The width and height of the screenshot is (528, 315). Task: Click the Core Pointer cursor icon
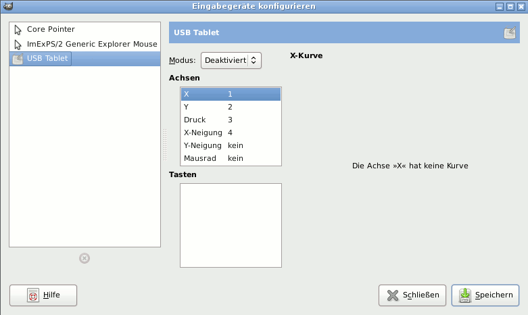(18, 30)
